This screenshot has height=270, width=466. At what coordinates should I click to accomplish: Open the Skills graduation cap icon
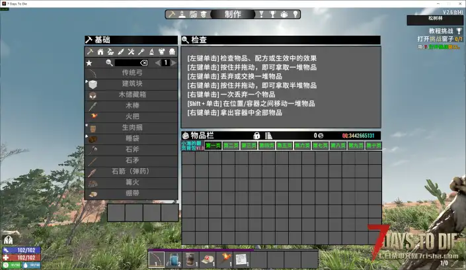pos(204,15)
